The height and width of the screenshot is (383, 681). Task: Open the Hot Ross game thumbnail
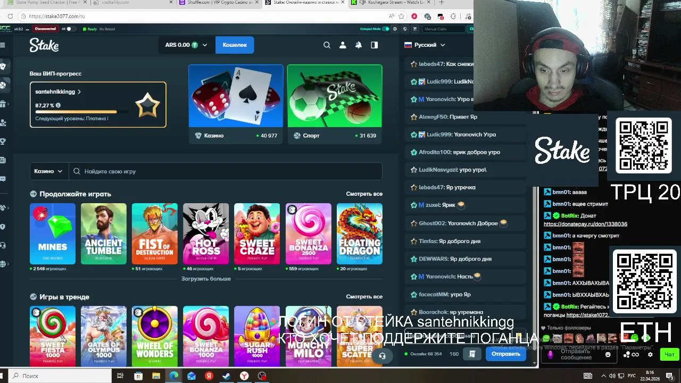206,234
